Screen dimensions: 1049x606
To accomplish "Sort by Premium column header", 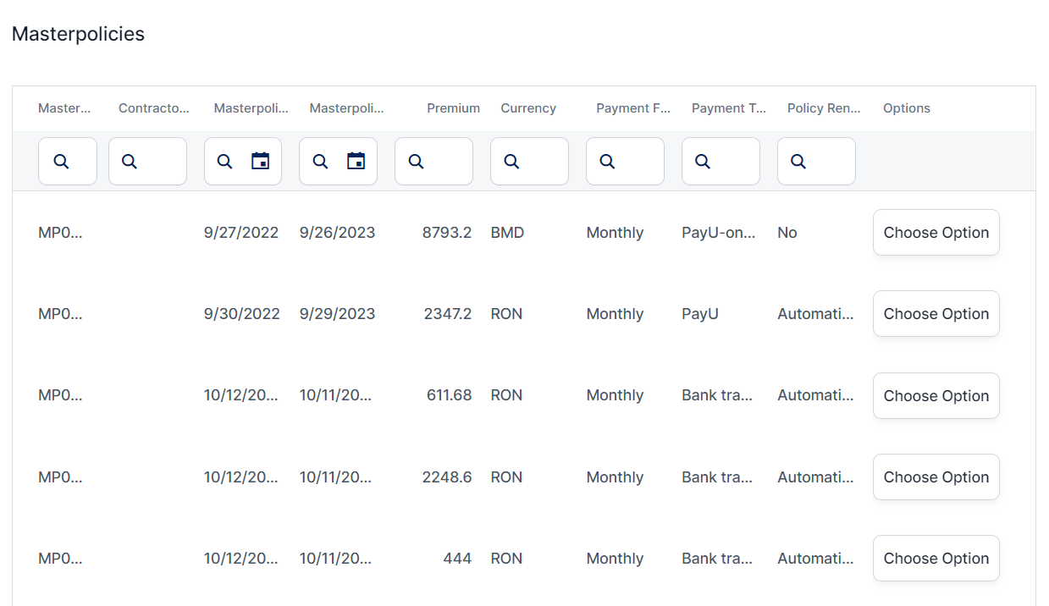I will 453,108.
